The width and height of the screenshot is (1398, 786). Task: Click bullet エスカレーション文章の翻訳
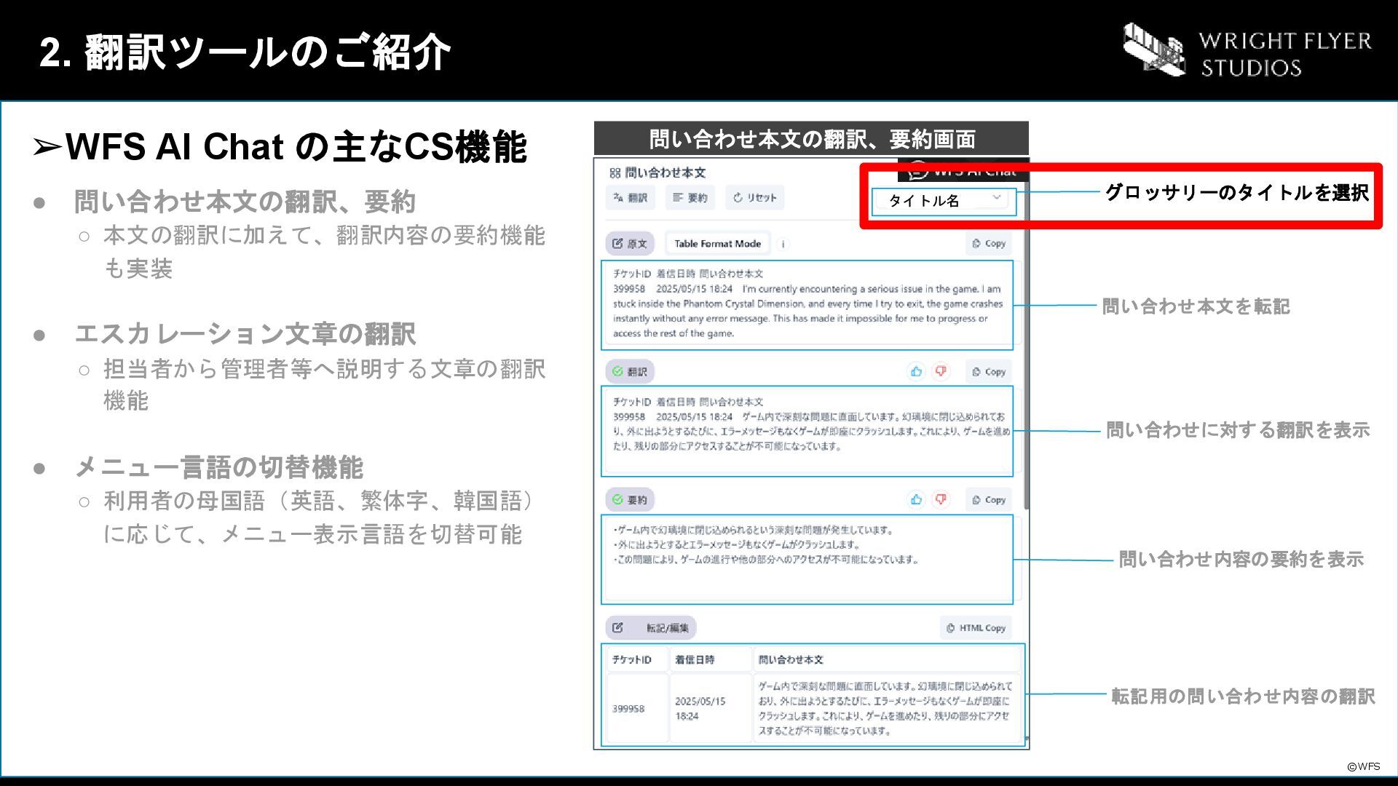pos(245,334)
